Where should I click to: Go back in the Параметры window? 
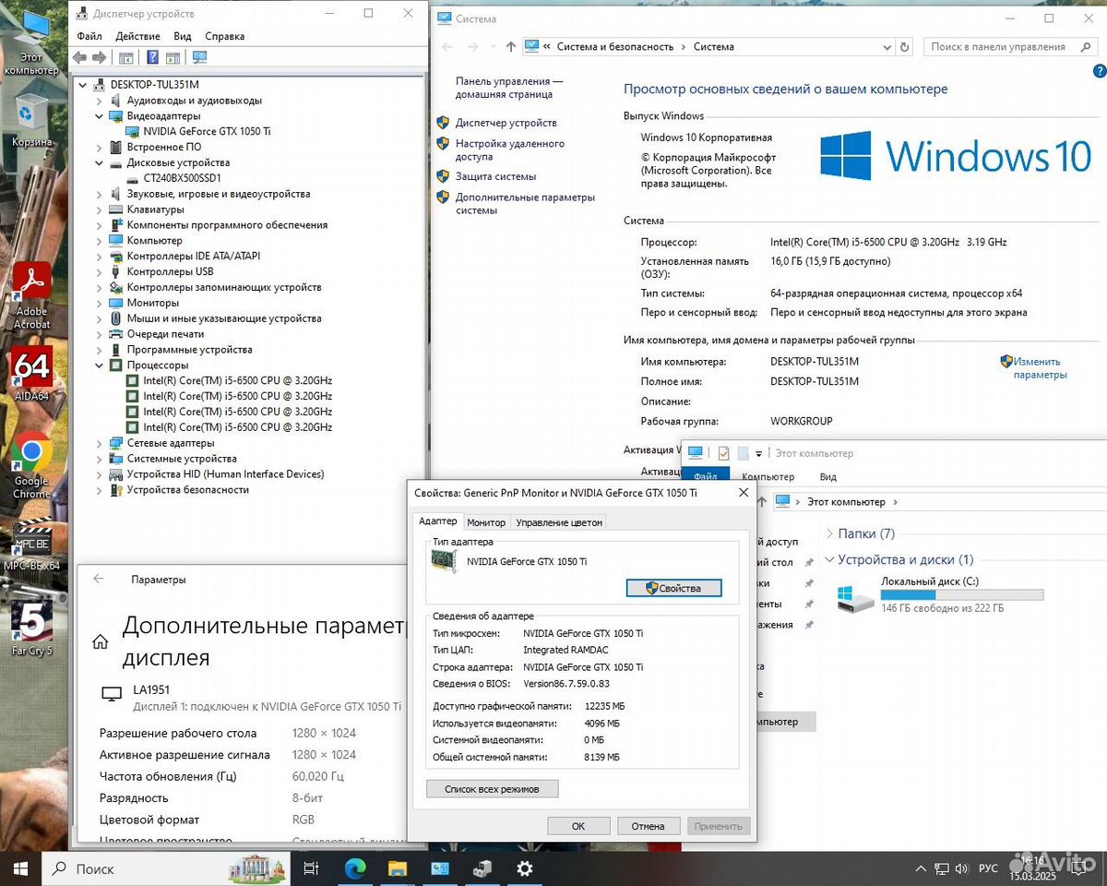[x=99, y=580]
